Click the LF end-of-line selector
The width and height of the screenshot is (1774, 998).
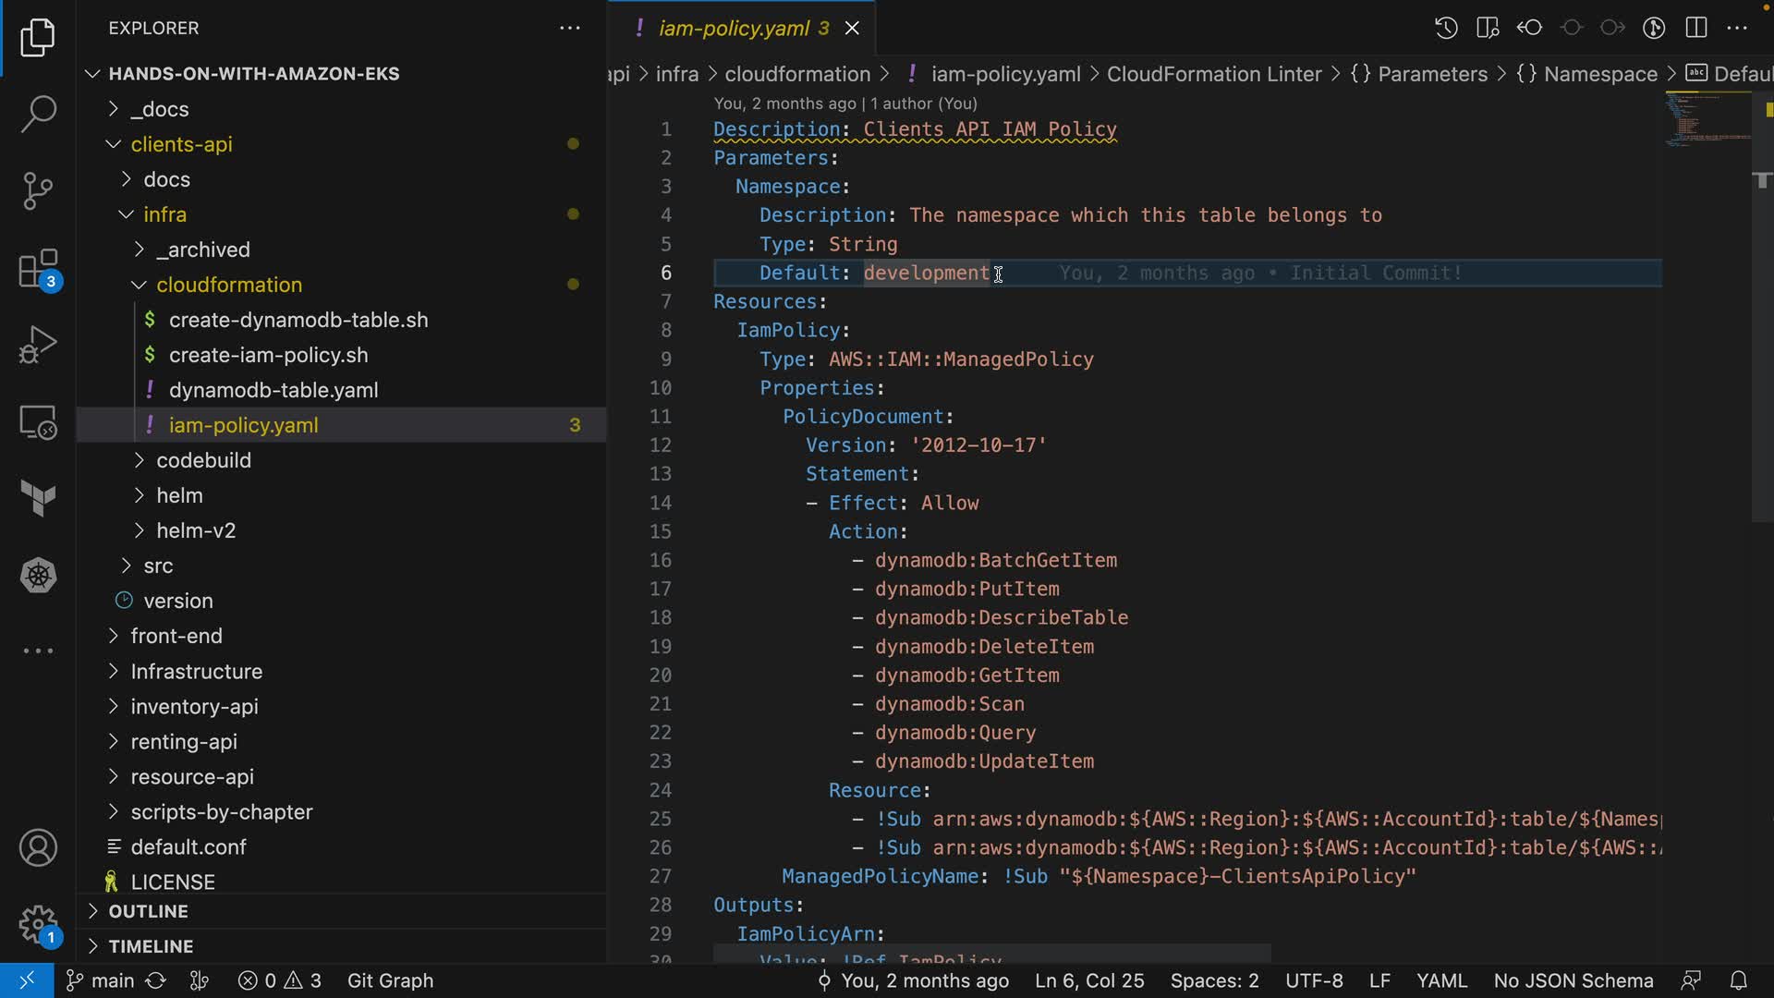1379,980
